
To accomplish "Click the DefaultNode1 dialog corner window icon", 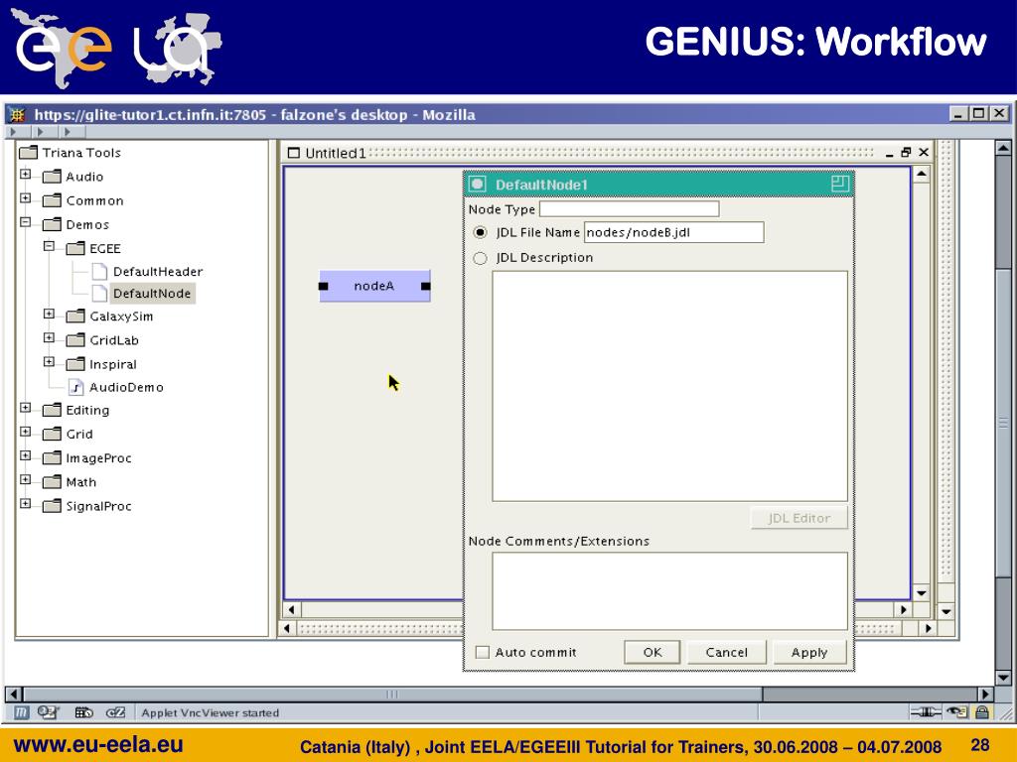I will pos(840,184).
